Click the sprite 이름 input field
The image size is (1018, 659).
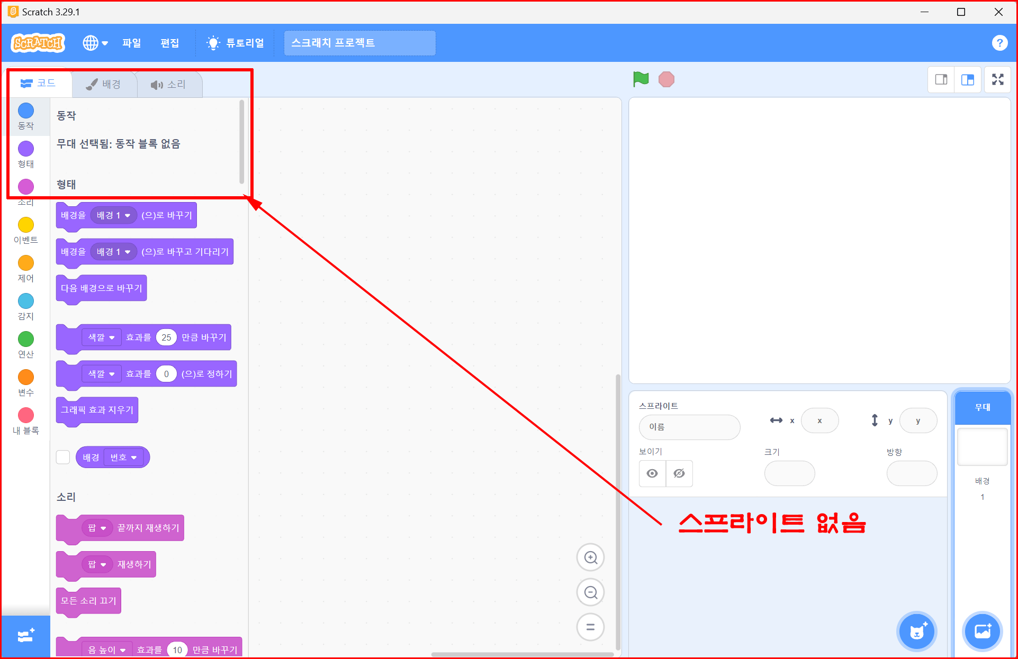689,427
